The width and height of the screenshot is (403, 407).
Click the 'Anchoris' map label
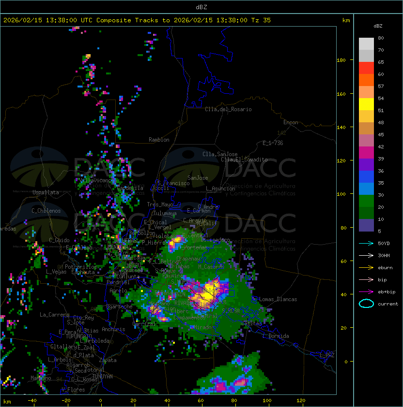113,329
